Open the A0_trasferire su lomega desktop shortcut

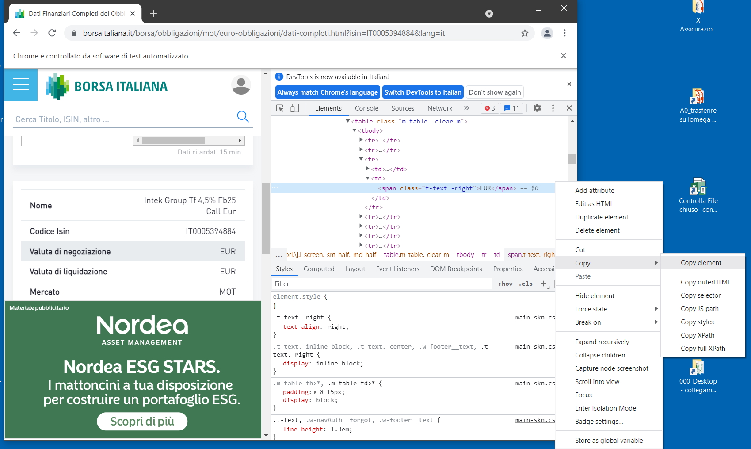point(698,106)
